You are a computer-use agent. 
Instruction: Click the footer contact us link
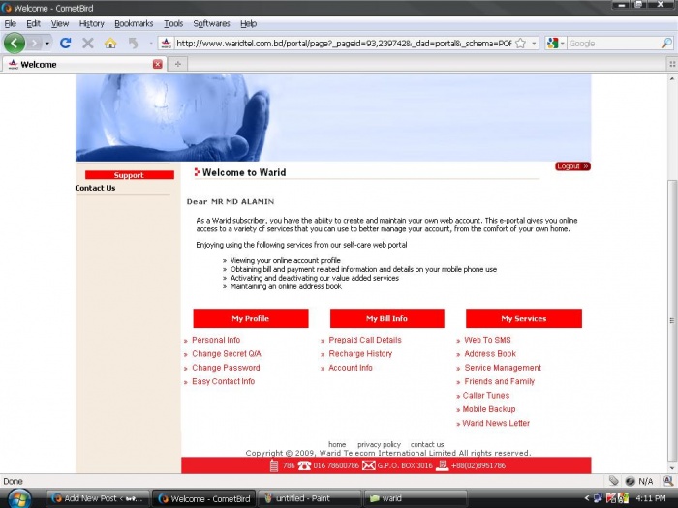427,444
